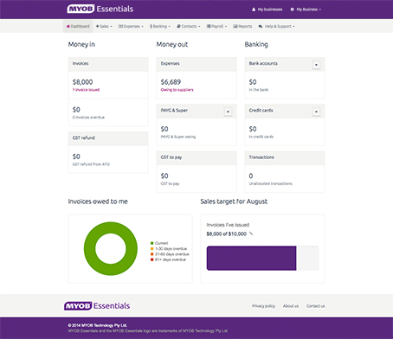The image size is (393, 339).
Task: Open My businesses link
Action: 267,10
